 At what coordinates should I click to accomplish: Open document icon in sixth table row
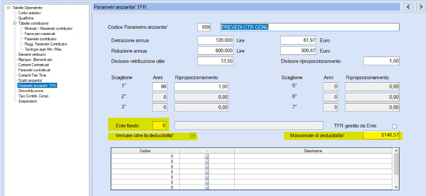[207, 182]
